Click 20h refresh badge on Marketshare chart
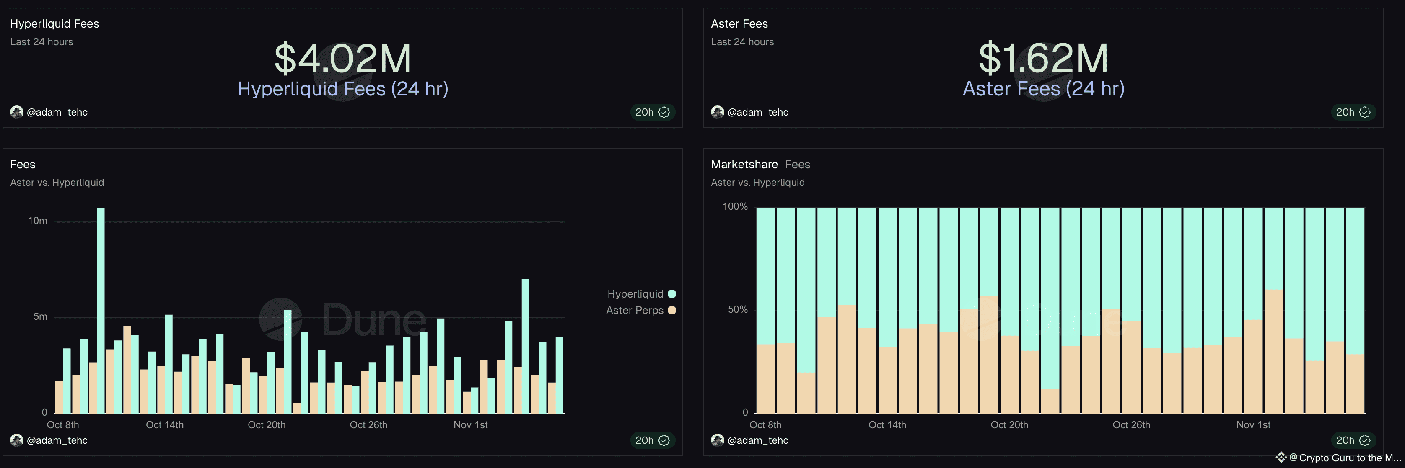 pyautogui.click(x=1345, y=440)
